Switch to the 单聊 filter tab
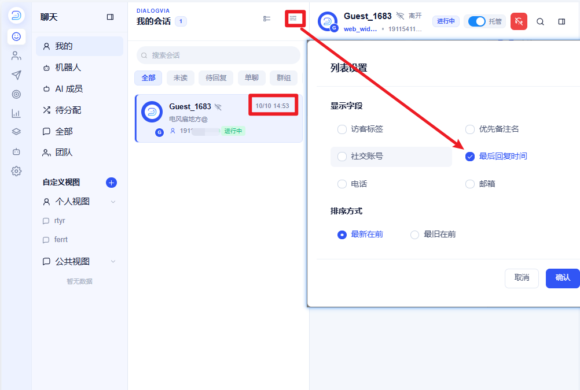This screenshot has width=580, height=390. tap(252, 78)
